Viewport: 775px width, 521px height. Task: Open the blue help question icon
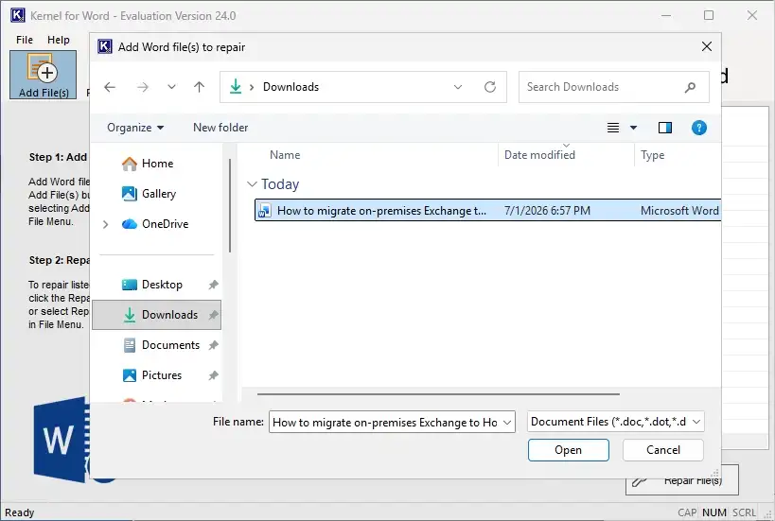pos(699,128)
